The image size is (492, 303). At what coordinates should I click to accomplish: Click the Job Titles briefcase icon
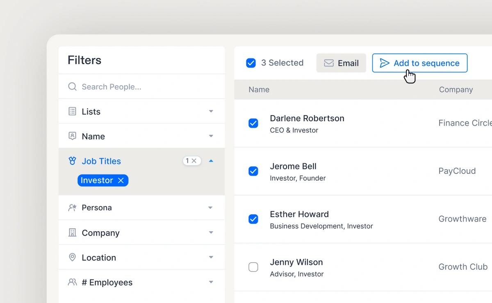[x=72, y=161]
